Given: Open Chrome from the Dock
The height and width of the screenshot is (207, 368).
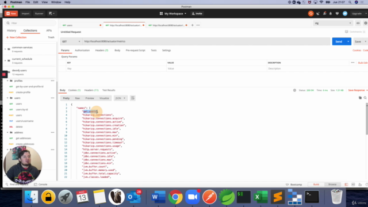Looking at the screenshot, I should tap(175, 197).
